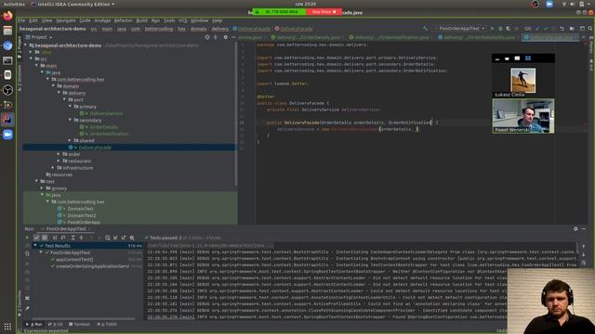
Task: Toggle show ignored tests button
Action: [45, 238]
